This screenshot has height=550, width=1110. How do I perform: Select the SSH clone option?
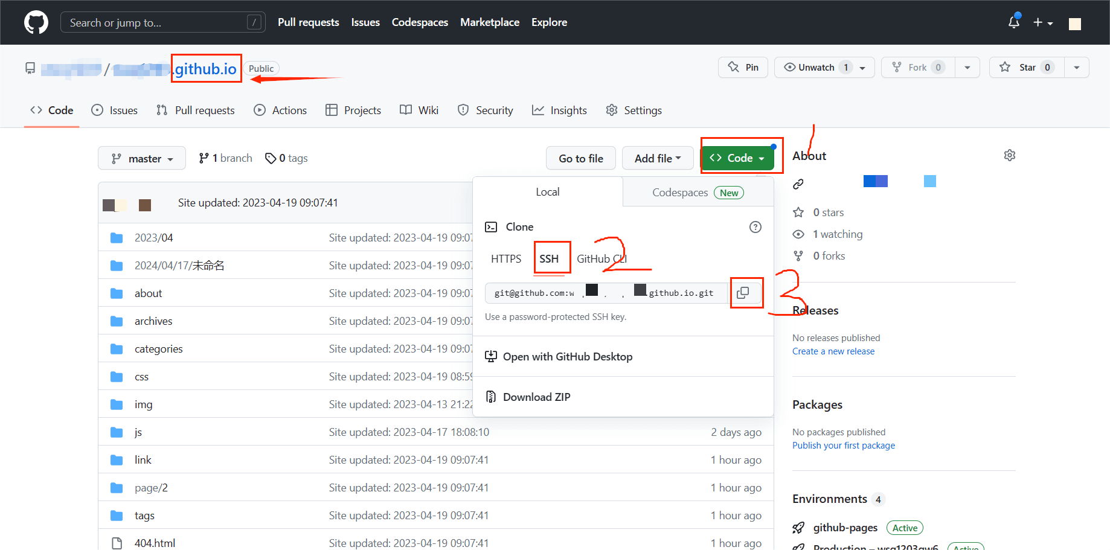549,258
